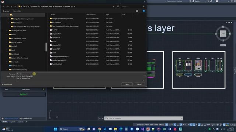This screenshot has width=236, height=132.
Task: Switch to the Model tab
Action: click(x=5, y=122)
